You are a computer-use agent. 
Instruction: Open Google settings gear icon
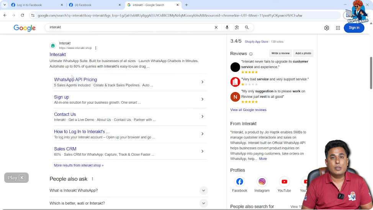click(327, 28)
